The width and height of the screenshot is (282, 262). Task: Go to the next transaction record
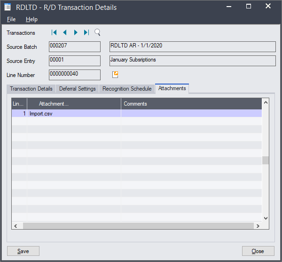[x=76, y=32]
